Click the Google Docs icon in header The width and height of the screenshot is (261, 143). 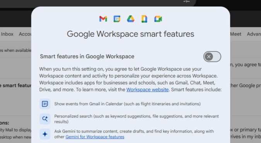144,19
